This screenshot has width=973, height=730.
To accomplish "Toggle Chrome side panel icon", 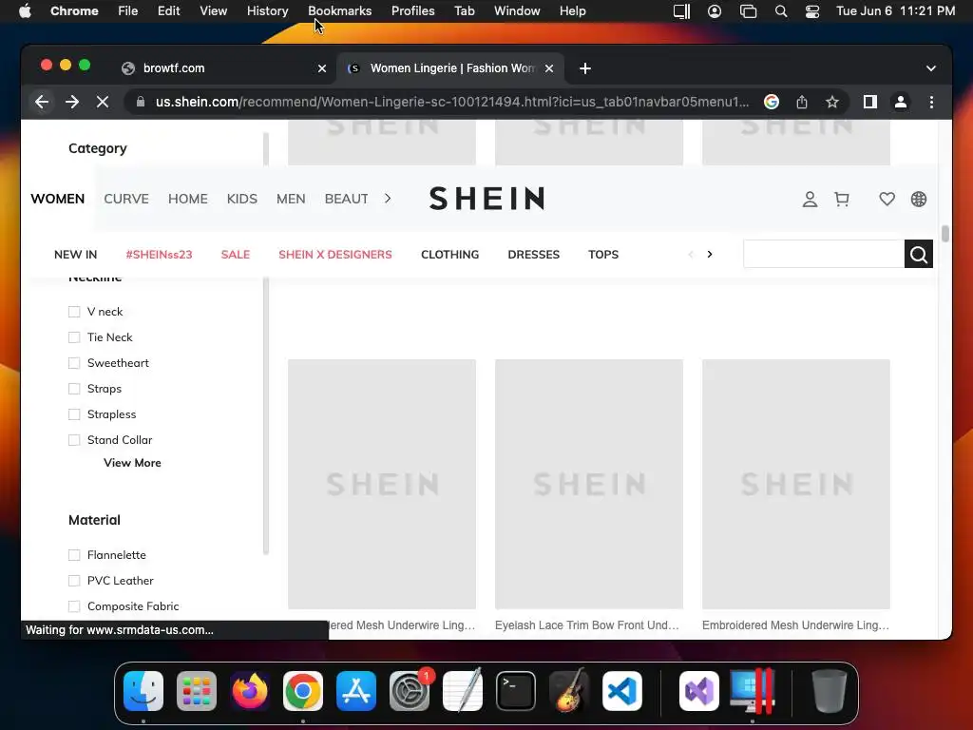I will [x=870, y=102].
